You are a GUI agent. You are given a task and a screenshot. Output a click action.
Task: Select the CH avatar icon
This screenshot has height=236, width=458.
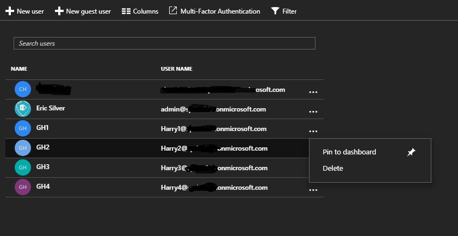point(23,89)
